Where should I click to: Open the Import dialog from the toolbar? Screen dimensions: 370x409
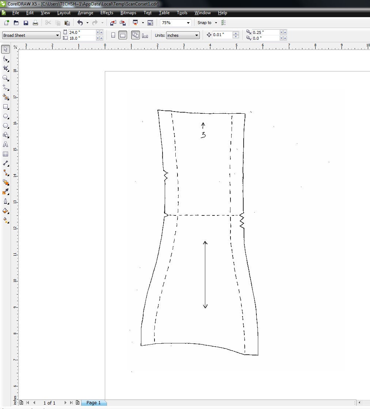[113, 23]
